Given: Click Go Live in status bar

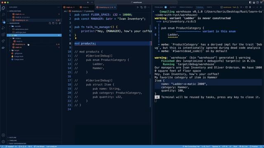Looking at the screenshot, I should tap(244, 147).
